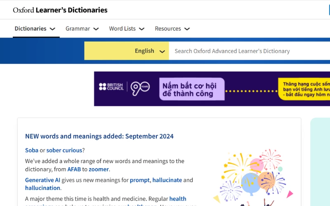Open the NEW words and meanings added heading
Image resolution: width=330 pixels, height=206 pixels.
99,136
